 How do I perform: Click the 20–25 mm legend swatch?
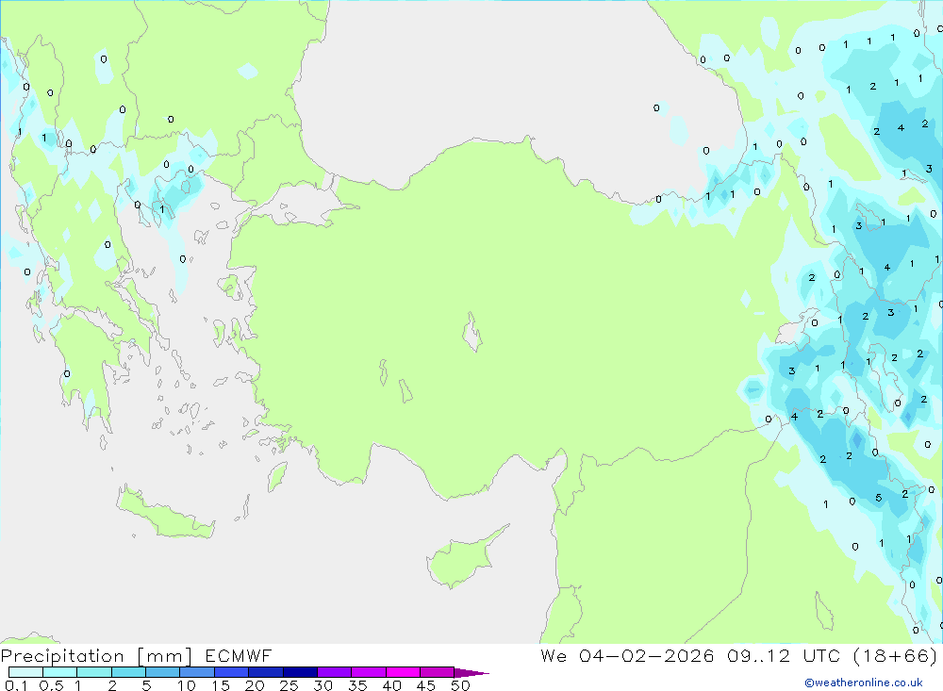point(266,672)
